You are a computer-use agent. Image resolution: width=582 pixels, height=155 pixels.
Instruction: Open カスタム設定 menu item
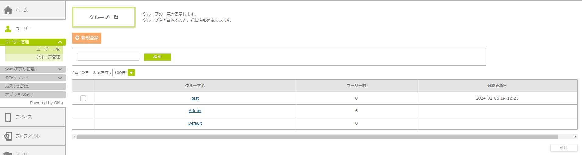point(17,86)
